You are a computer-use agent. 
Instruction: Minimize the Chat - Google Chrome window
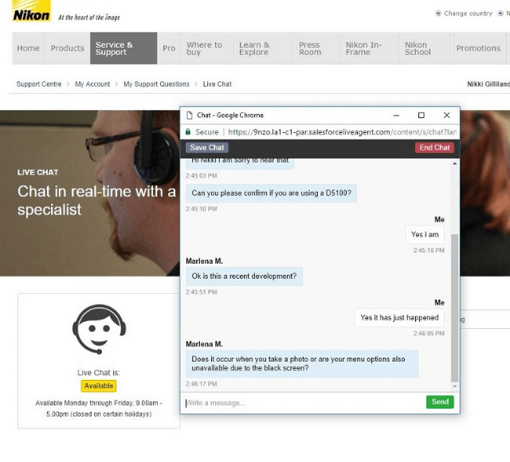coord(396,115)
